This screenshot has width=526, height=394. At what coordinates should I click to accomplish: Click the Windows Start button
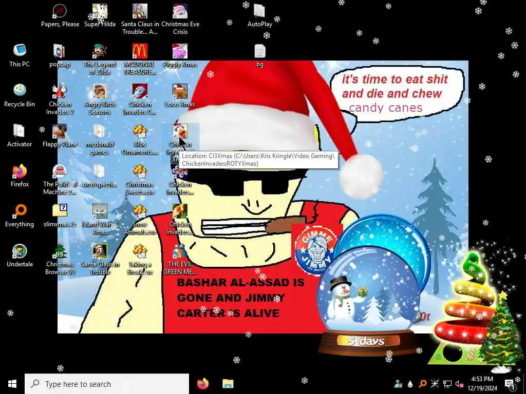point(12,384)
